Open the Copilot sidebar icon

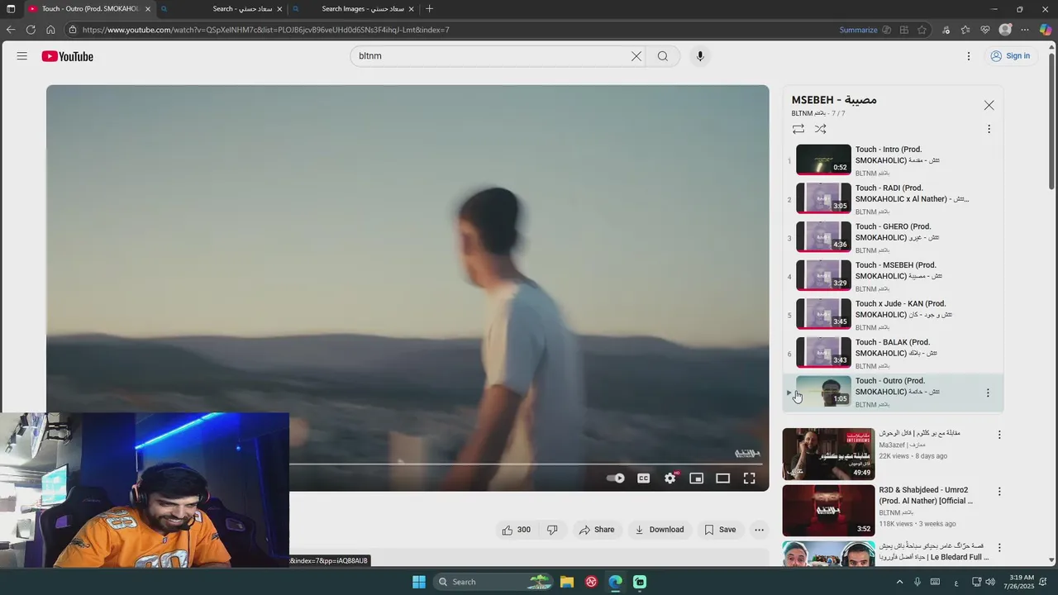point(1046,30)
